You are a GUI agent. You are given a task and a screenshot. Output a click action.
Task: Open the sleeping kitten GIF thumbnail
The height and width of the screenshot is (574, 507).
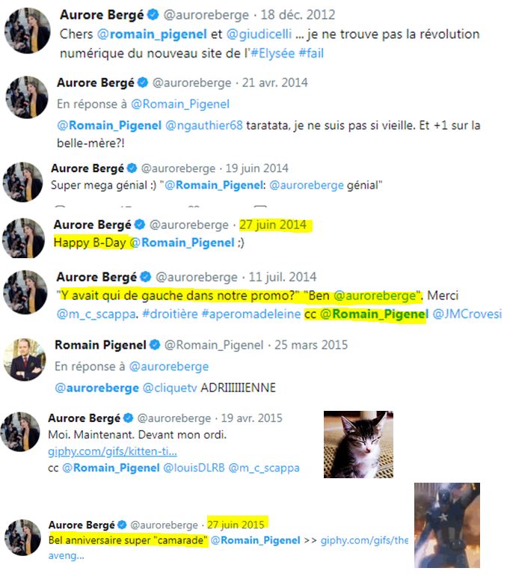click(358, 445)
